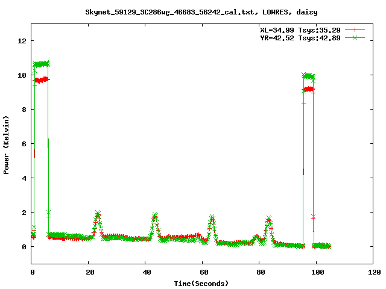
Task: Click the green second calibration plateau near 97 seconds
Action: click(x=308, y=76)
